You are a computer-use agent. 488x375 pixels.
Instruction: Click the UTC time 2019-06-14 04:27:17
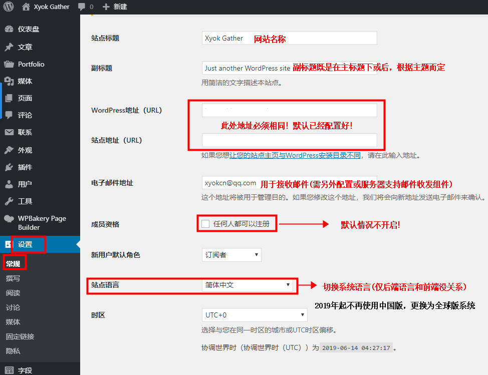[x=356, y=347]
